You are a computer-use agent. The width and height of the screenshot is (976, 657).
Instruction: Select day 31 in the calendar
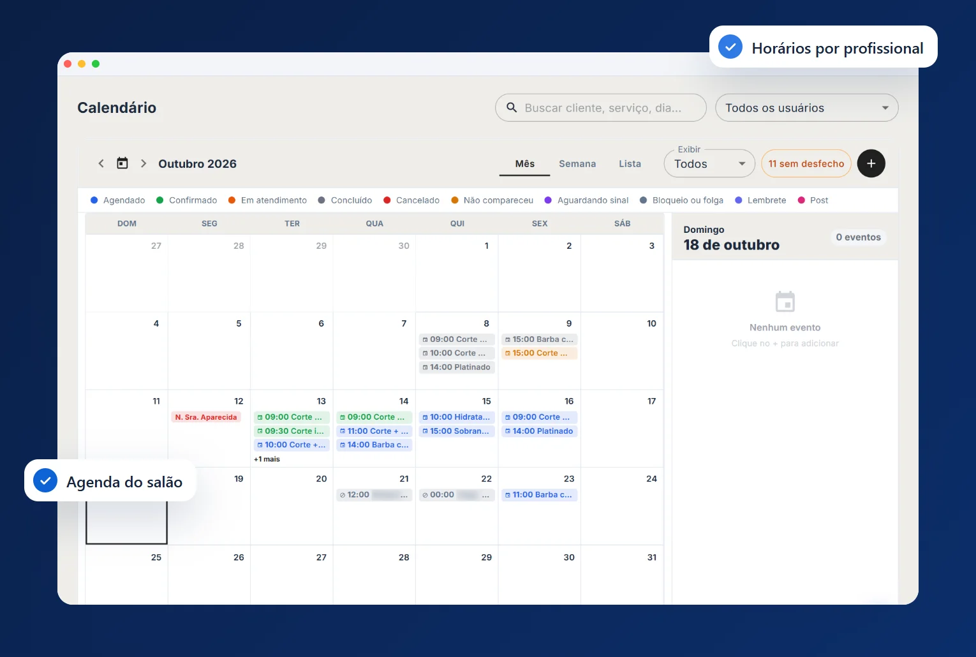622,574
